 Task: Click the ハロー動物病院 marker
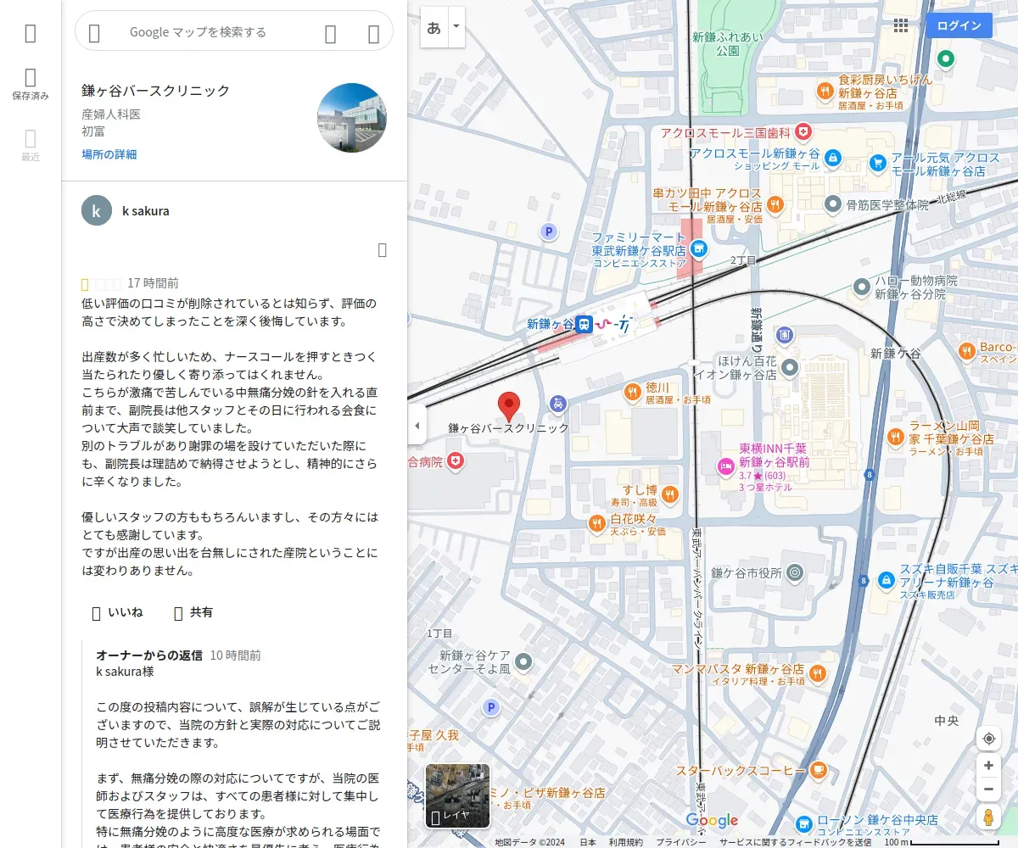[862, 286]
